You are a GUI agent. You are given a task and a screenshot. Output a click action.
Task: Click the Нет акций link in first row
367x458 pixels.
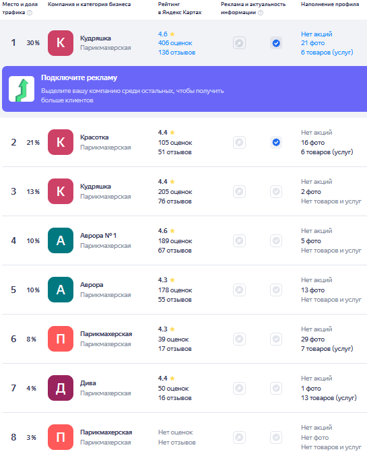point(316,34)
